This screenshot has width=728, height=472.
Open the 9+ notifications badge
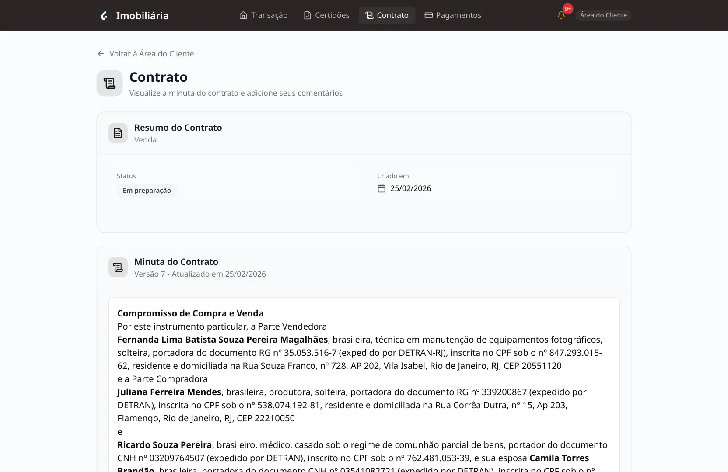(567, 8)
